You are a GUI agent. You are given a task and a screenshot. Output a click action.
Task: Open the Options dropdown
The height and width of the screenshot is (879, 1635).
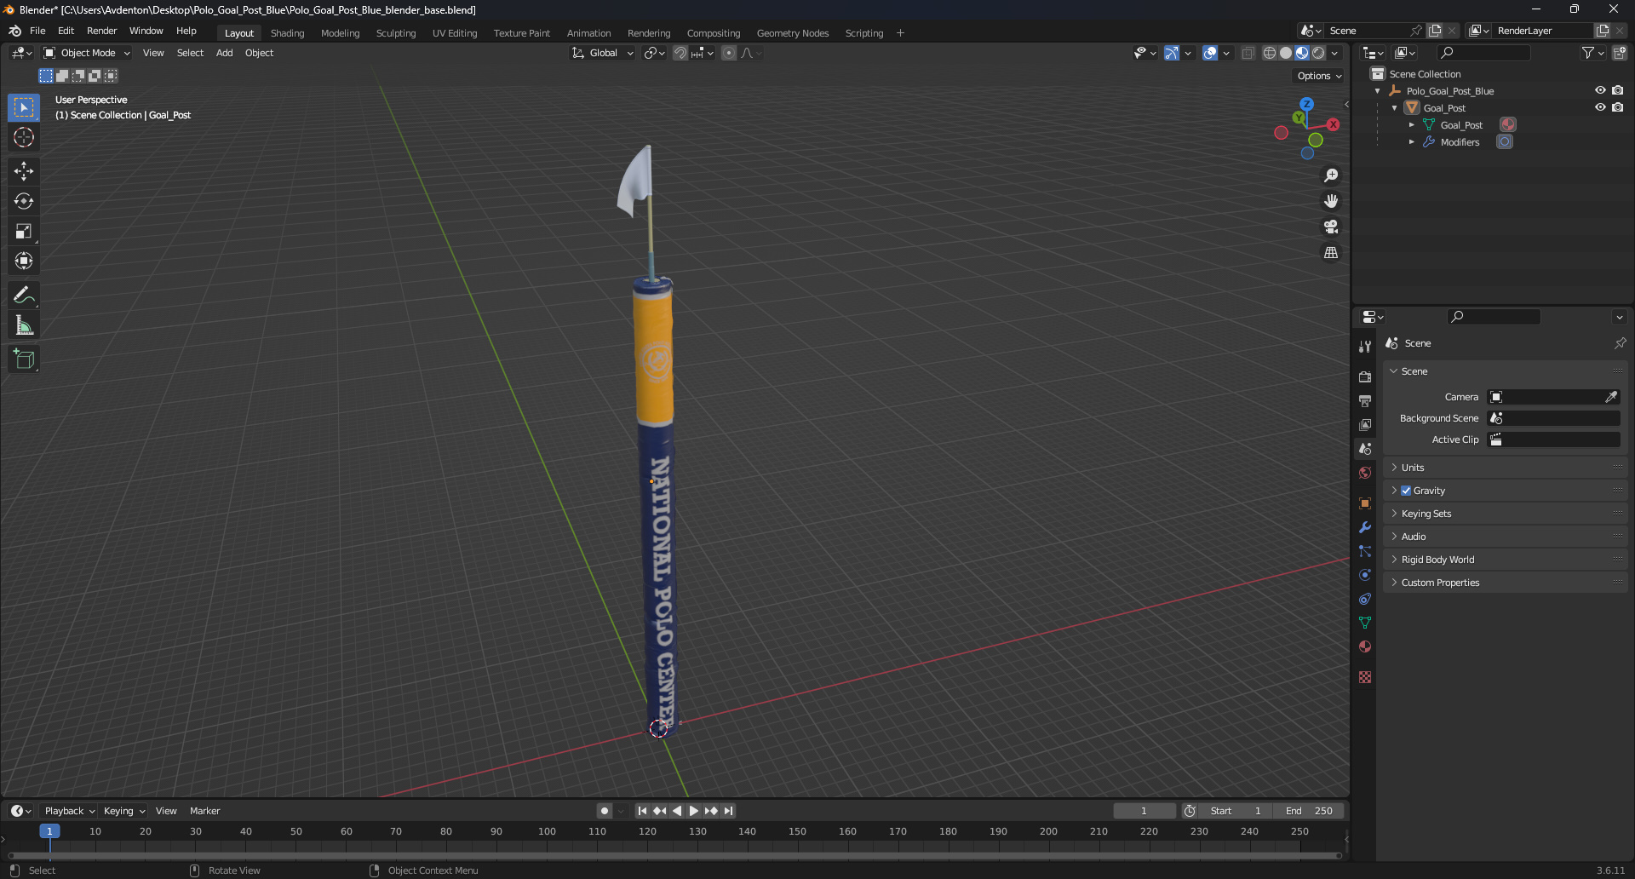(1319, 76)
